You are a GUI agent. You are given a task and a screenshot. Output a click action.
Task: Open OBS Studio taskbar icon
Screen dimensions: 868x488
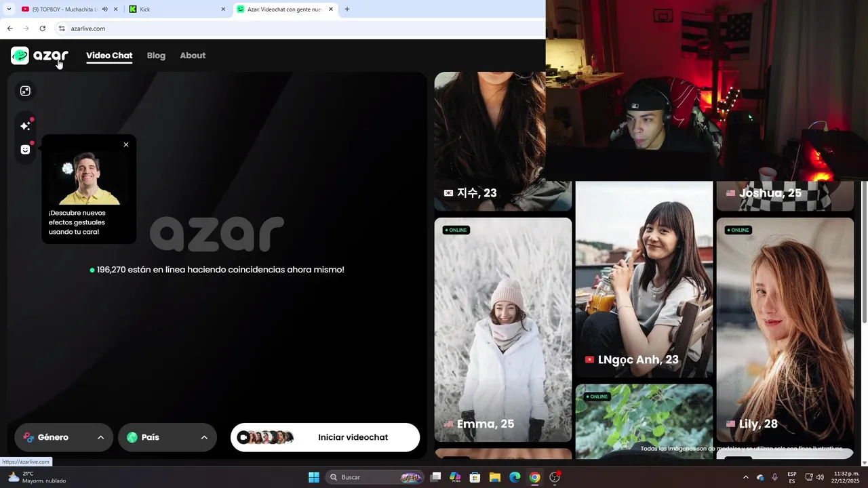pyautogui.click(x=555, y=477)
